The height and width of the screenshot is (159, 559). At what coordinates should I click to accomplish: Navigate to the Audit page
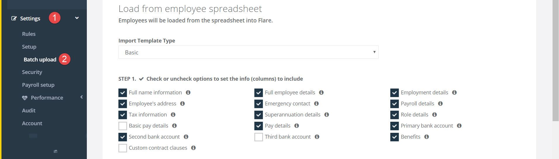pyautogui.click(x=29, y=111)
